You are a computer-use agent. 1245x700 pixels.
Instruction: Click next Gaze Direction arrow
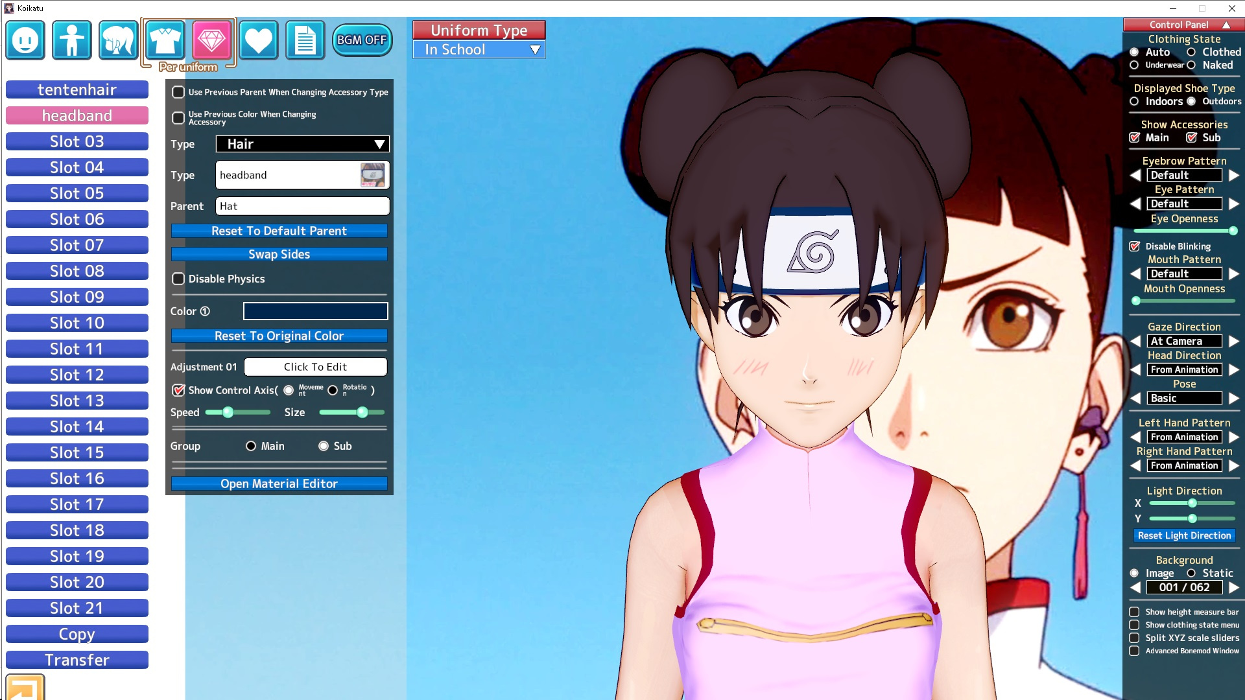tap(1234, 341)
